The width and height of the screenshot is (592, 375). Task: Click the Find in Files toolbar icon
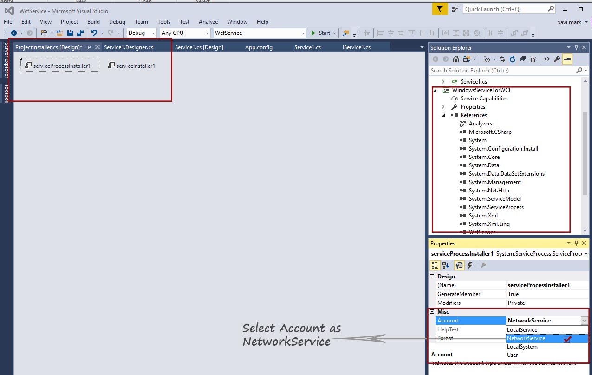346,33
